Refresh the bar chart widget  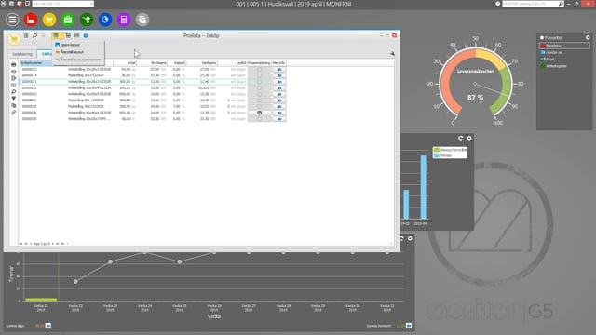click(460, 139)
